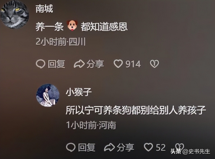Click the 914 like count
The height and width of the screenshot is (159, 215).
pos(133,64)
